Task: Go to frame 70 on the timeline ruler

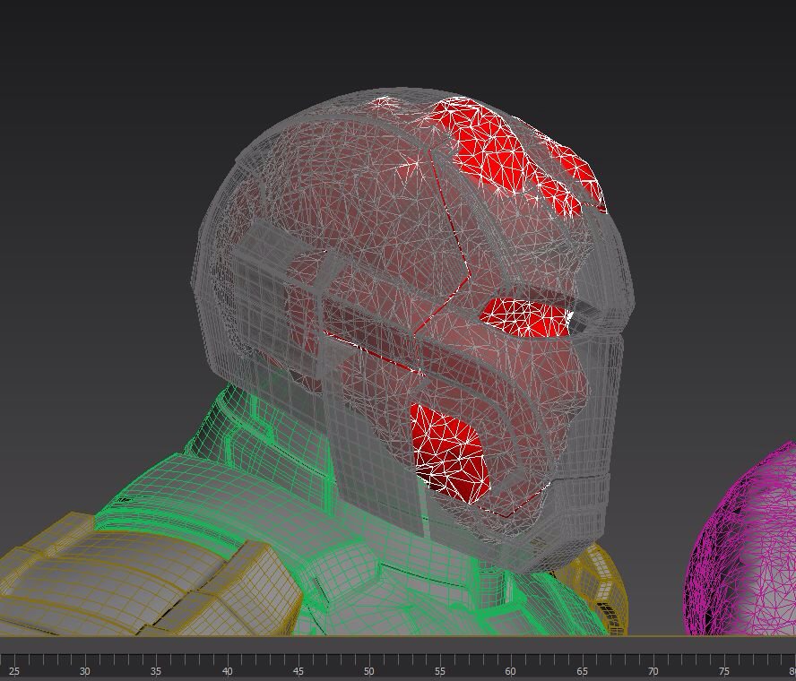Action: click(x=653, y=671)
